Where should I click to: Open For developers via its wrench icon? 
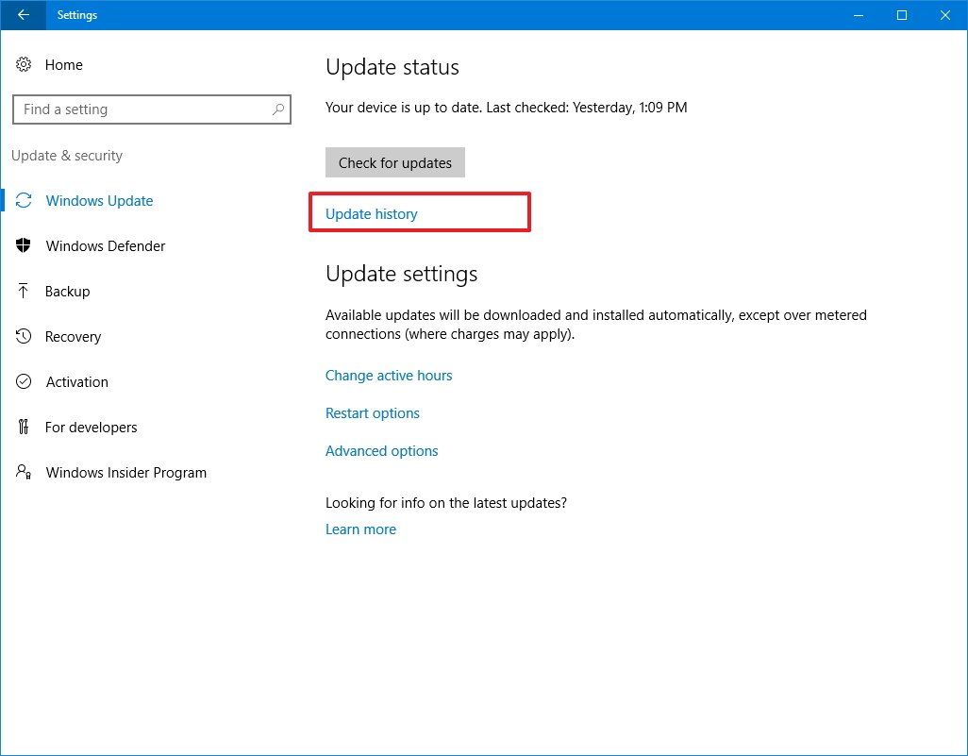pyautogui.click(x=24, y=427)
